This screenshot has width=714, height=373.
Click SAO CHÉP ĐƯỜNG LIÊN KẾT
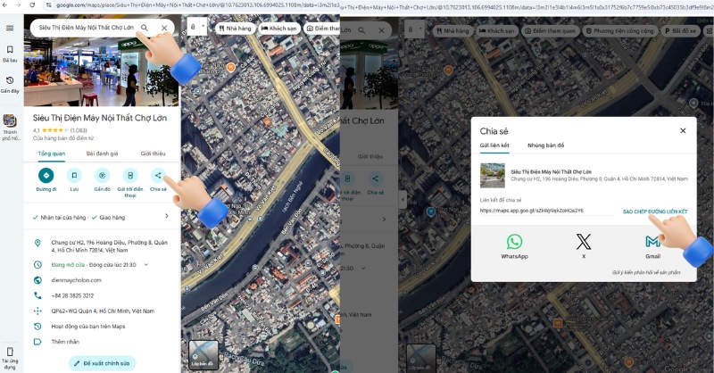(655, 211)
